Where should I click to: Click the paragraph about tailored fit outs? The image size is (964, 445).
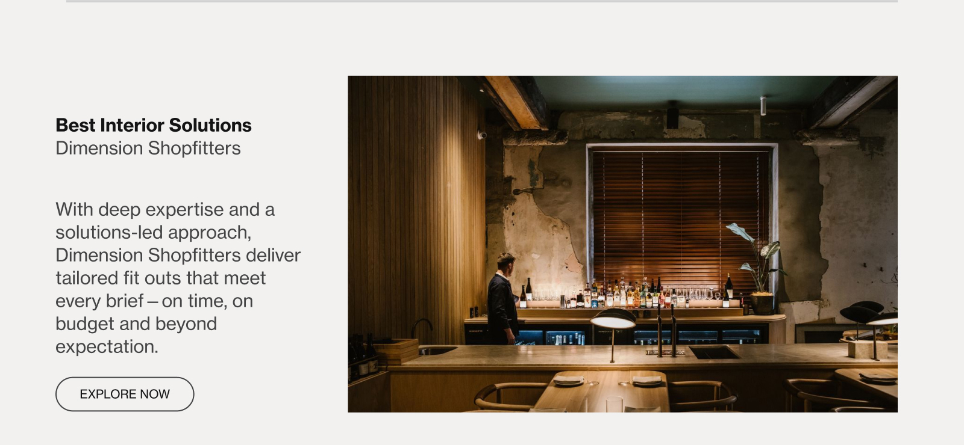178,278
